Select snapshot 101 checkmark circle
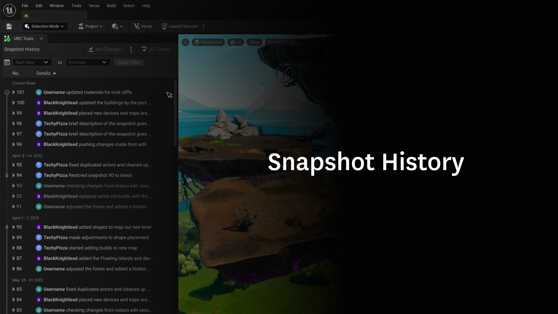Viewport: 558px width, 314px height. click(x=7, y=92)
